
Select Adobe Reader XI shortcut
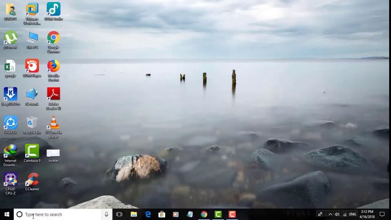(x=53, y=99)
